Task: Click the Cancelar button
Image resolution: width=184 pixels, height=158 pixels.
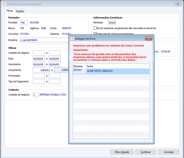Action: (169, 152)
